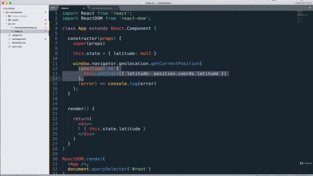Click 'console' on line 15
This screenshot has width=313, height=176.
coord(117,84)
